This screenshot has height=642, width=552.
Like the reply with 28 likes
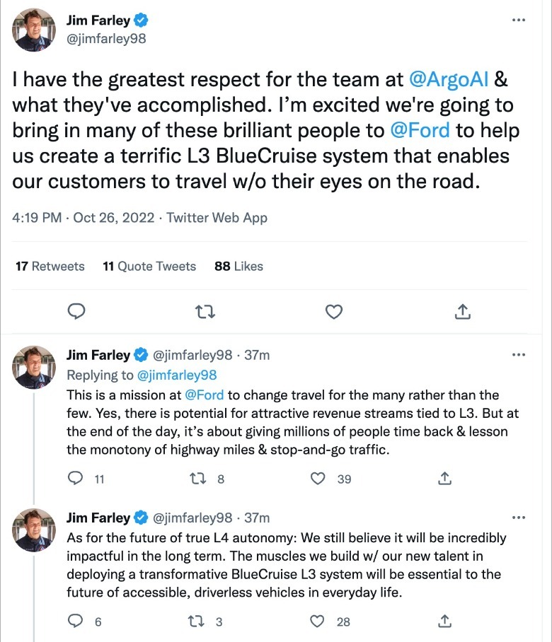coord(319,621)
